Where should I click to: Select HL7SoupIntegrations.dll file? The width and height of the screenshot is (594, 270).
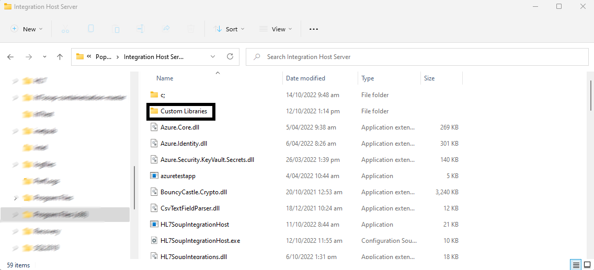pos(193,257)
